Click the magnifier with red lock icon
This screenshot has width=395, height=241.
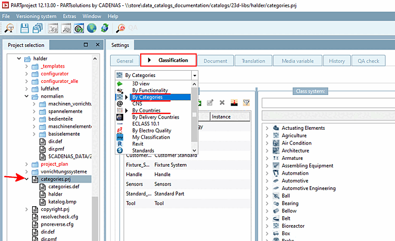tap(121, 28)
